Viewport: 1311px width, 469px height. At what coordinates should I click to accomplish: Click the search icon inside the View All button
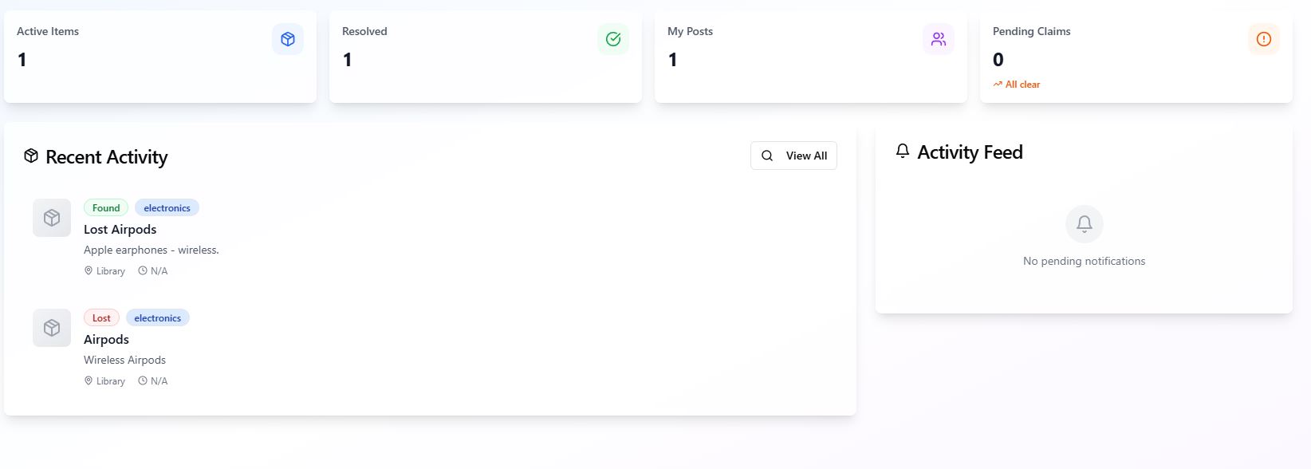(767, 156)
